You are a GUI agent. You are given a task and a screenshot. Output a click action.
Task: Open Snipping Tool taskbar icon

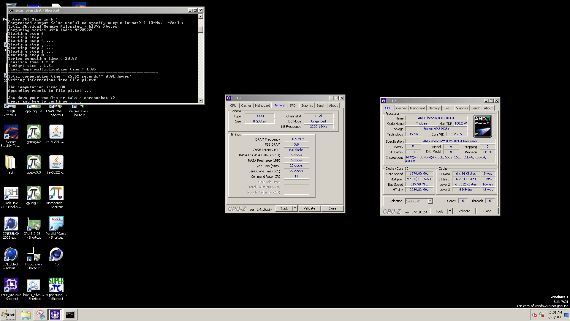40,315
